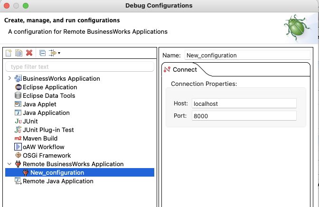
Task: Select the Eclipse Application icon
Action: pyautogui.click(x=19, y=87)
